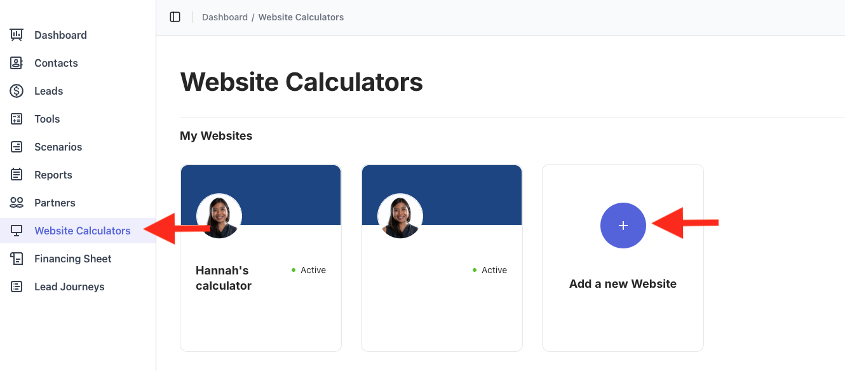Click the Add a new Website label
Image resolution: width=845 pixels, height=371 pixels.
click(x=623, y=284)
